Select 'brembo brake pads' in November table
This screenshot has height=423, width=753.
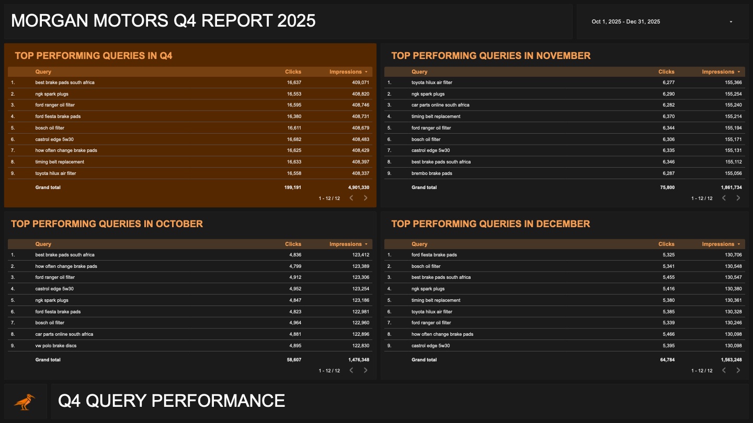432,173
